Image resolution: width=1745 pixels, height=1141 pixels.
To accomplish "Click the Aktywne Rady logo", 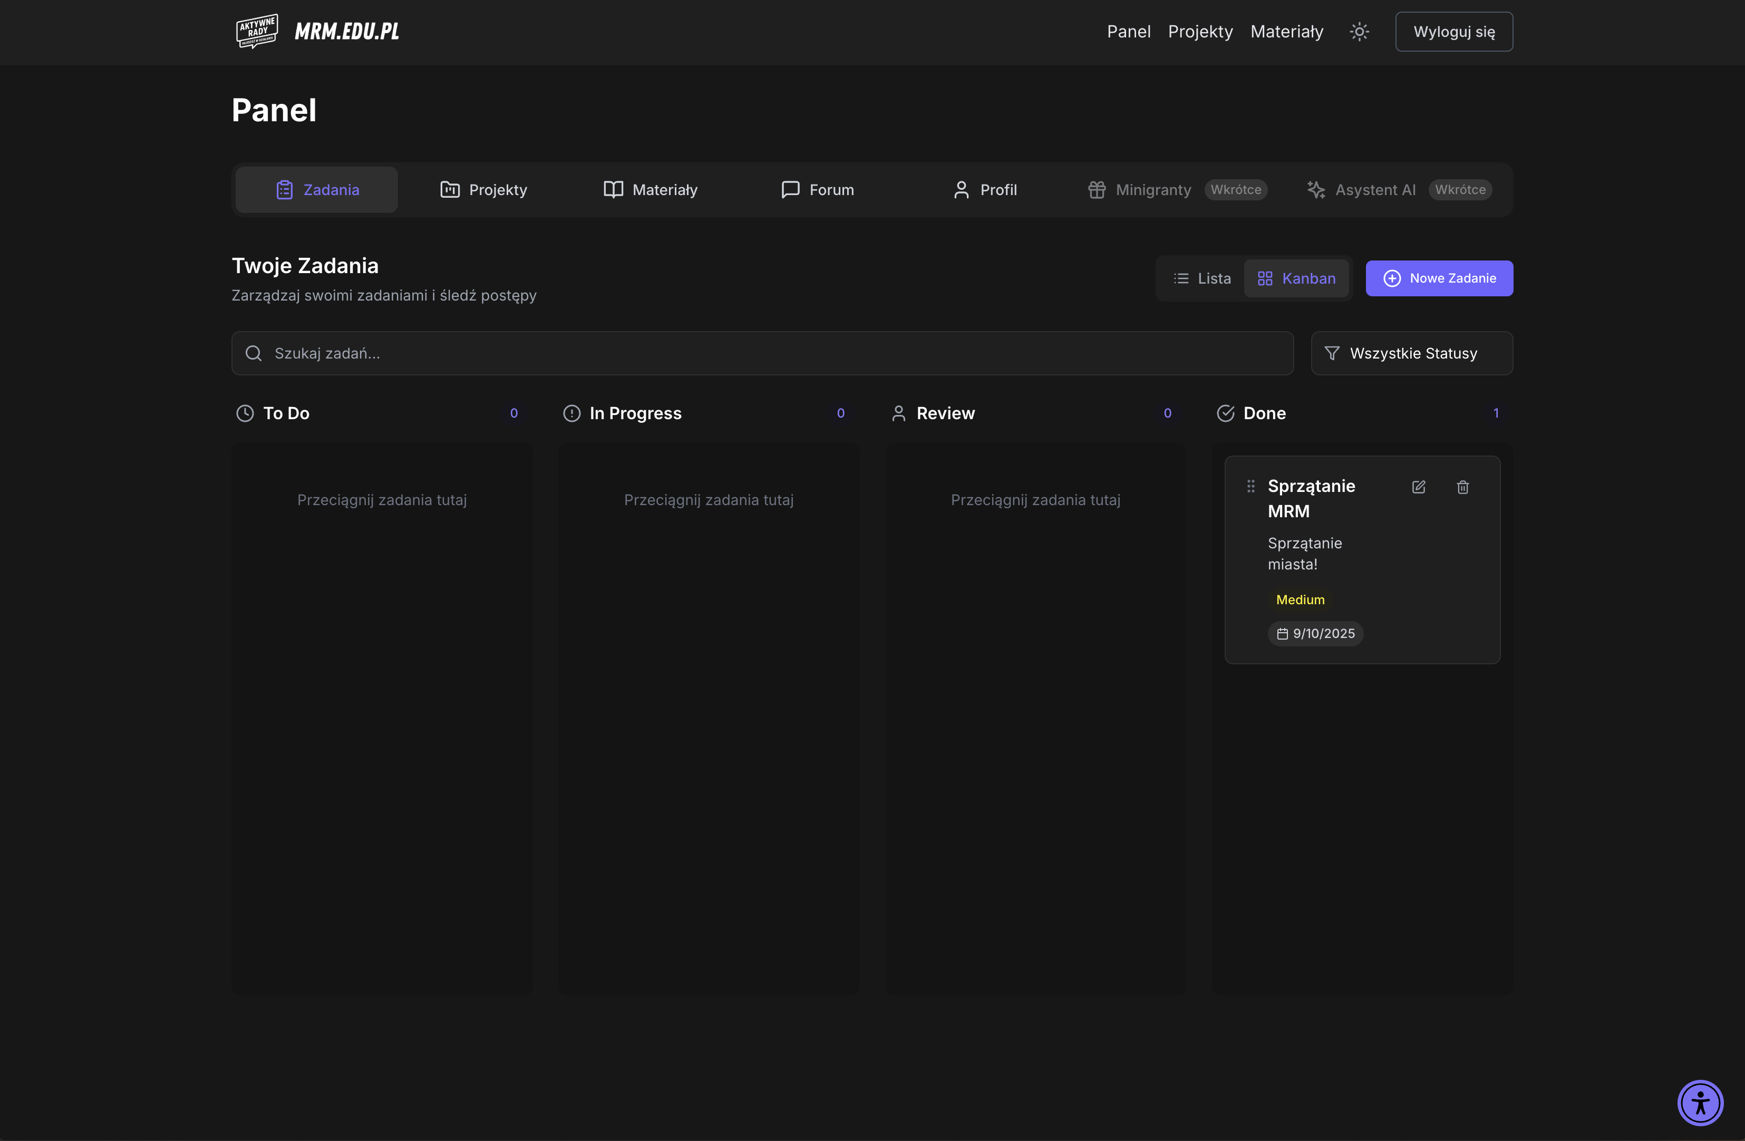I will pos(257,32).
